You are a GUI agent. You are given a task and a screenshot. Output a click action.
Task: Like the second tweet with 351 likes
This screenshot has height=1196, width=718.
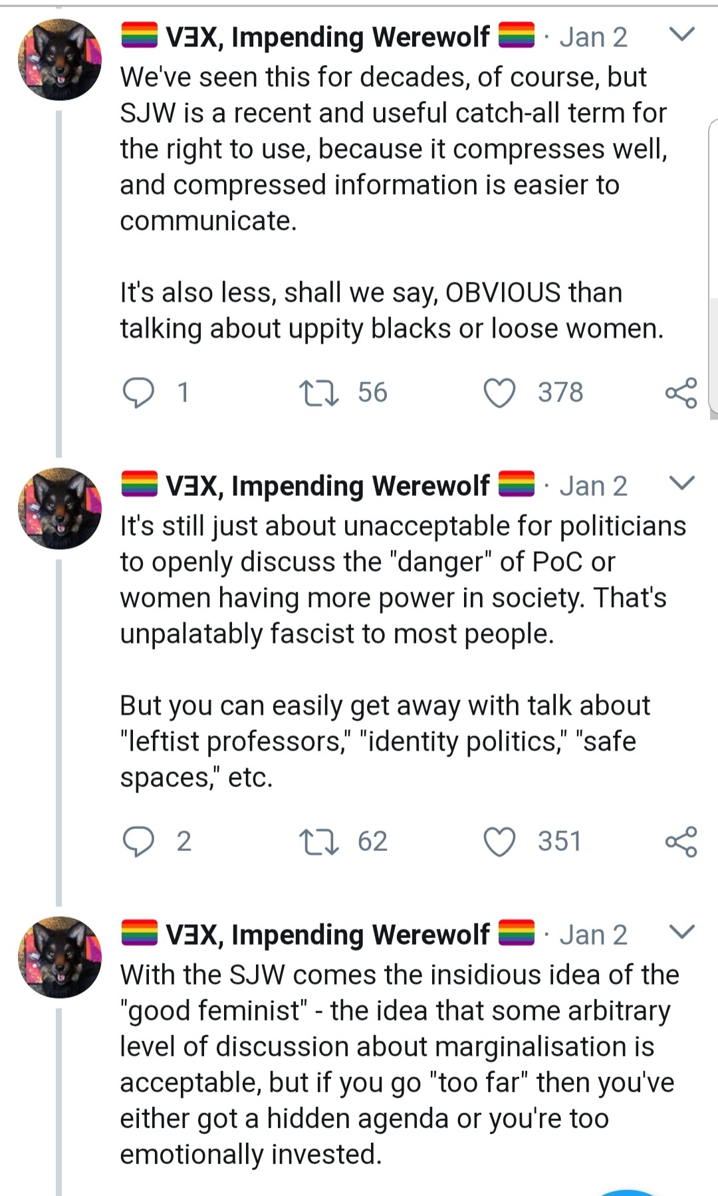point(499,842)
